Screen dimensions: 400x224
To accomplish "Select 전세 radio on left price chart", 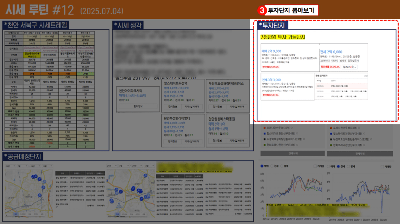I will click(x=273, y=166).
